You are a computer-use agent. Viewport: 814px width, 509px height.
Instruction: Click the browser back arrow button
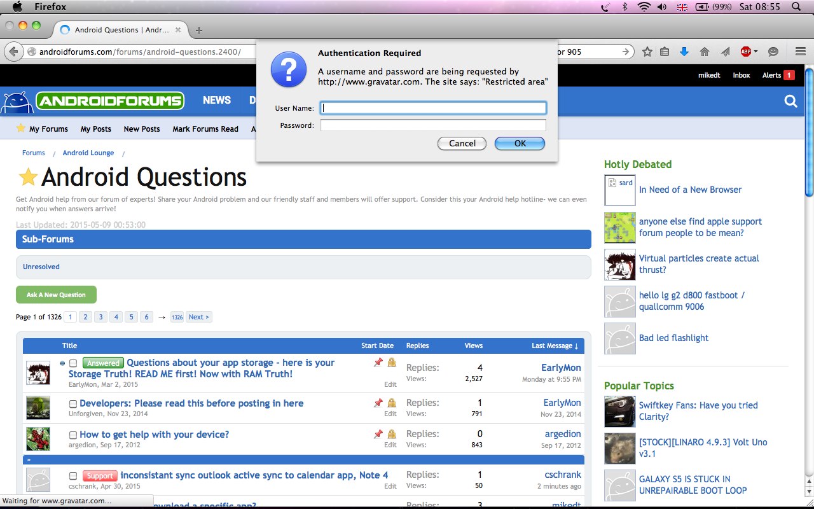[x=14, y=52]
